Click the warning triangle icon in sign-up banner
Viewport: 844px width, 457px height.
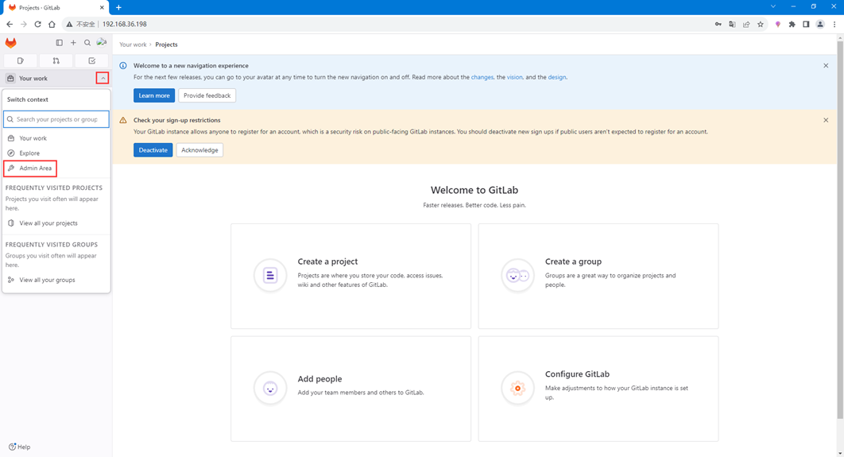(122, 120)
